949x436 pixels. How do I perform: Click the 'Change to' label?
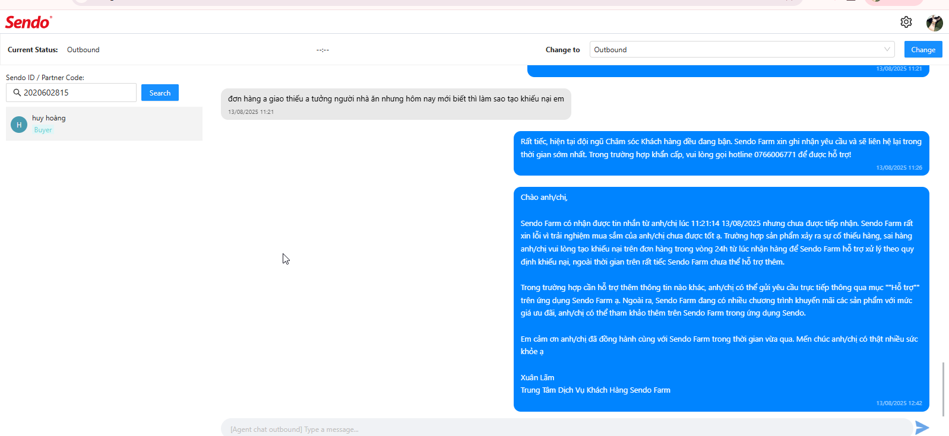pyautogui.click(x=562, y=50)
